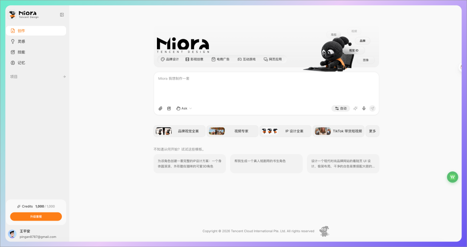Open the Ask mode dropdown

pyautogui.click(x=184, y=109)
